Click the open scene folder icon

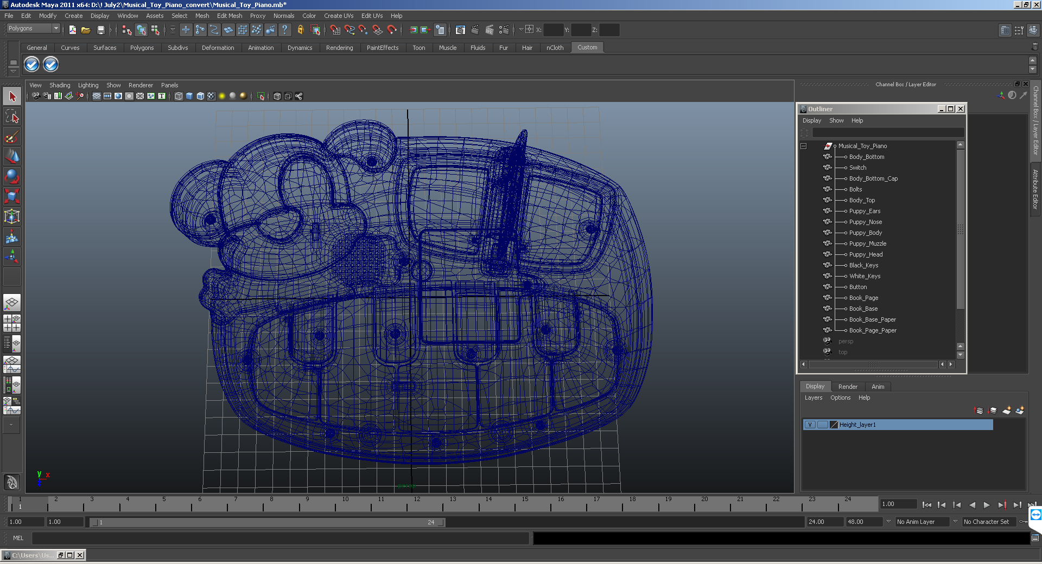[x=86, y=30]
